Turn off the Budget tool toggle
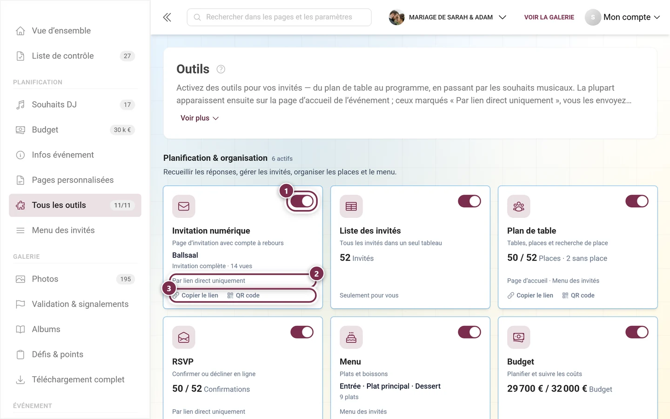Viewport: 670px width, 419px height. pos(637,332)
